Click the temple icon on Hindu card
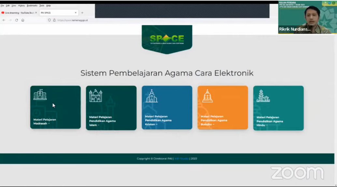Image resolution: width=337 pixels, height=187 pixels. coord(263,96)
